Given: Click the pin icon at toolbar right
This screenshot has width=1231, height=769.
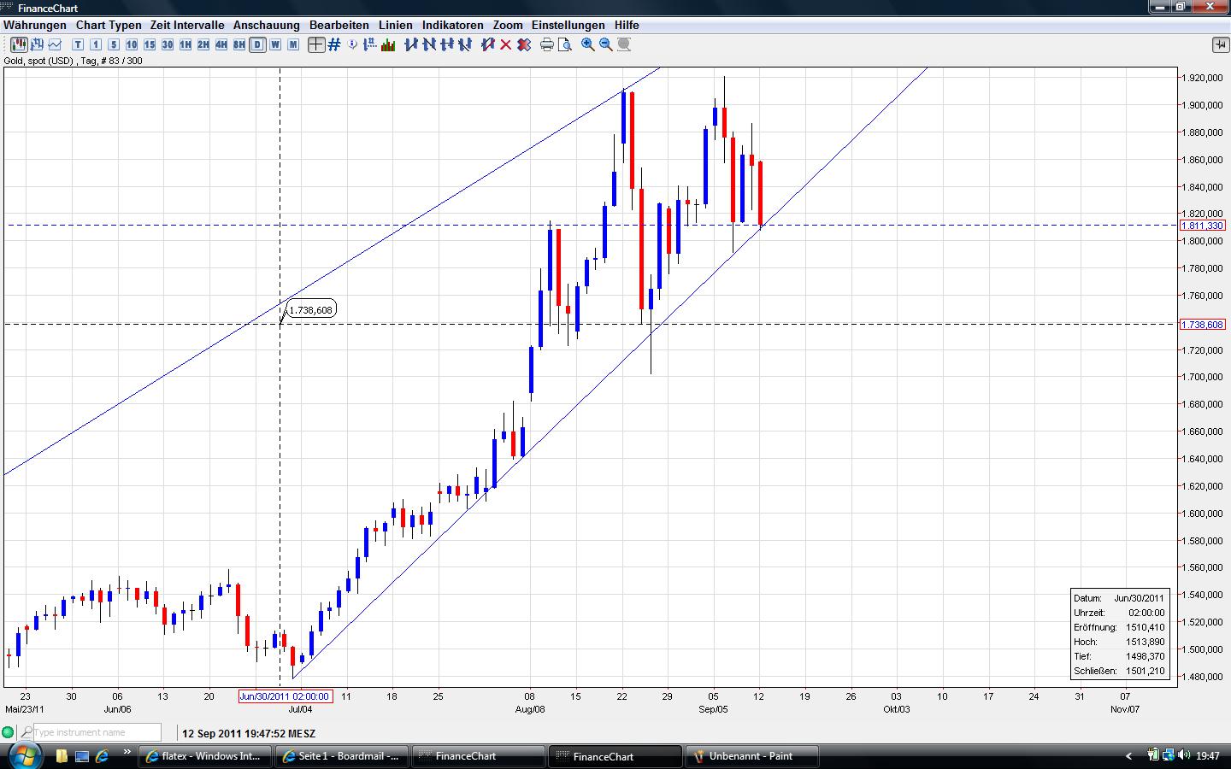Looking at the screenshot, I should 1220,44.
